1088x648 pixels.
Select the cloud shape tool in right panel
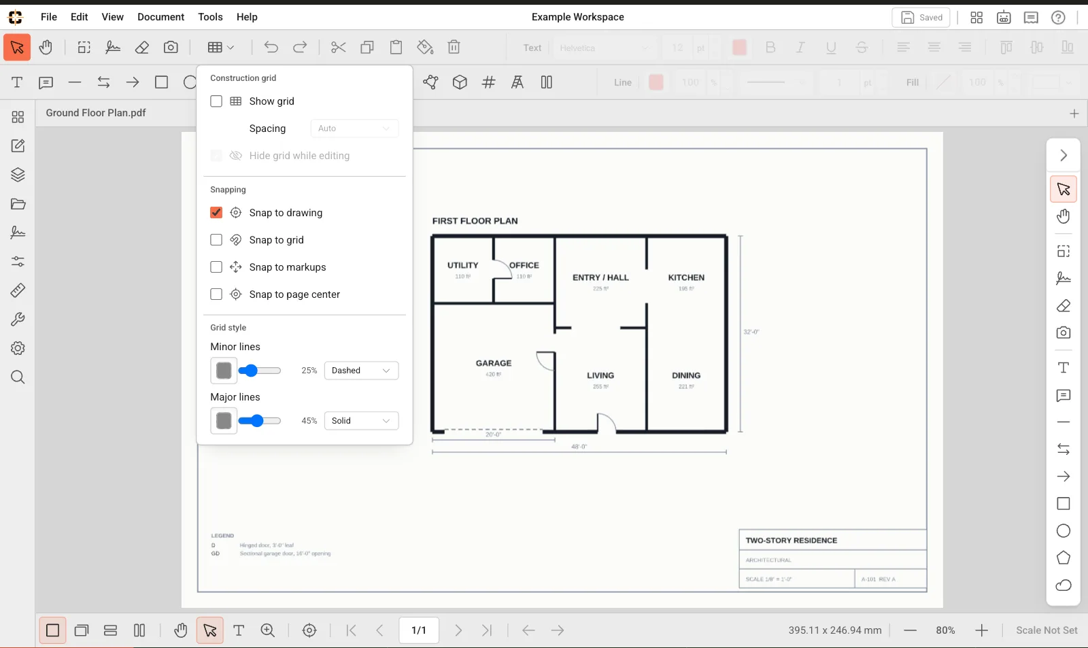(1064, 585)
